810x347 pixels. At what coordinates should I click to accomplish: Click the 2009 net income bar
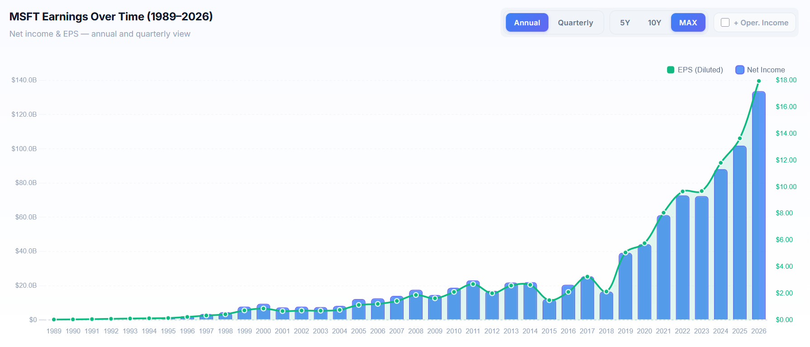click(x=435, y=308)
